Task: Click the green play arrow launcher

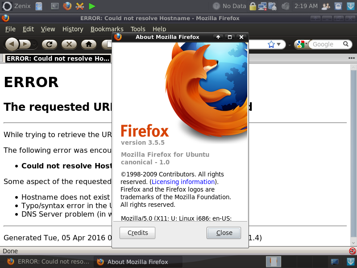Action: pos(92,6)
